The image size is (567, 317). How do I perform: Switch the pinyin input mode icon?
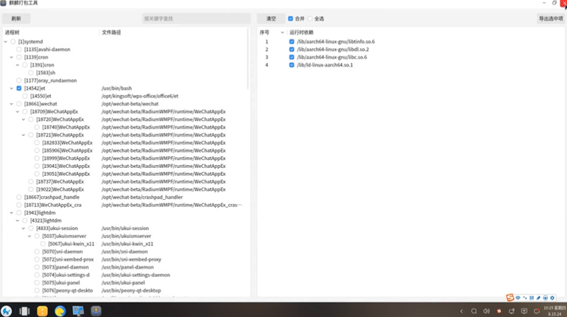point(532,298)
